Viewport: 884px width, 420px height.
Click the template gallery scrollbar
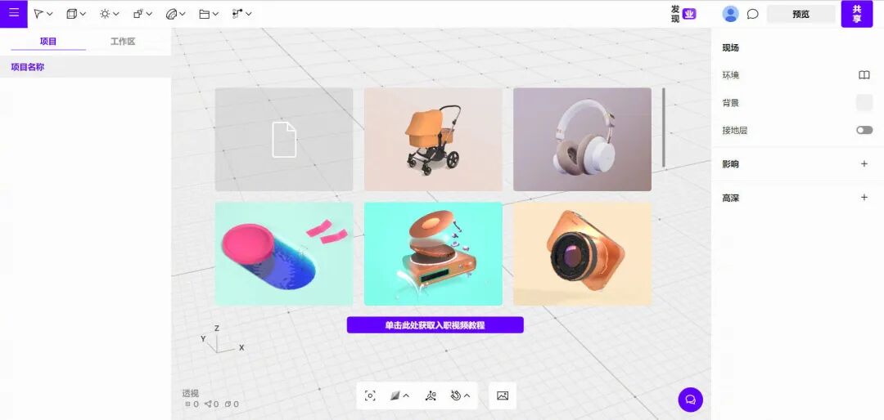(x=664, y=127)
